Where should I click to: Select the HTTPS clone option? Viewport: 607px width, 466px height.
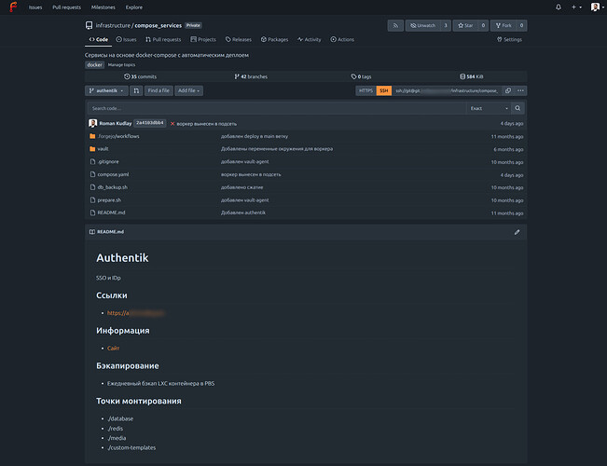pyautogui.click(x=366, y=90)
